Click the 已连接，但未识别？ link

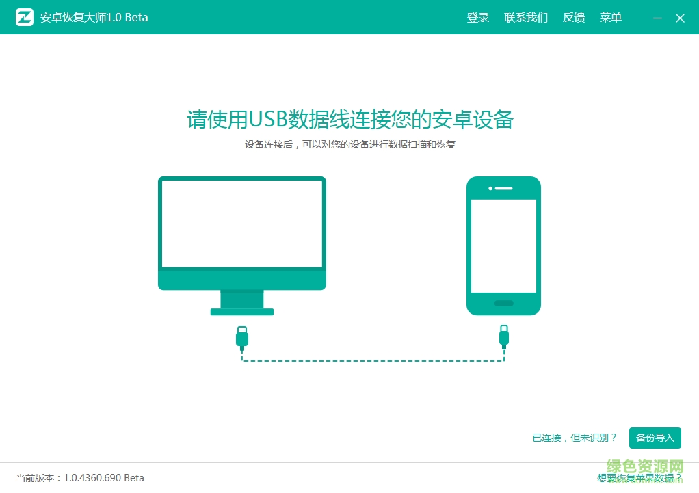pyautogui.click(x=575, y=438)
